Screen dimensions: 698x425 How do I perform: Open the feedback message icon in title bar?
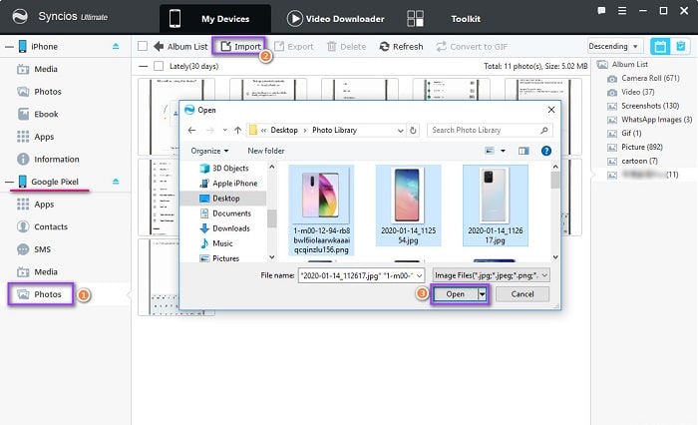(x=601, y=11)
